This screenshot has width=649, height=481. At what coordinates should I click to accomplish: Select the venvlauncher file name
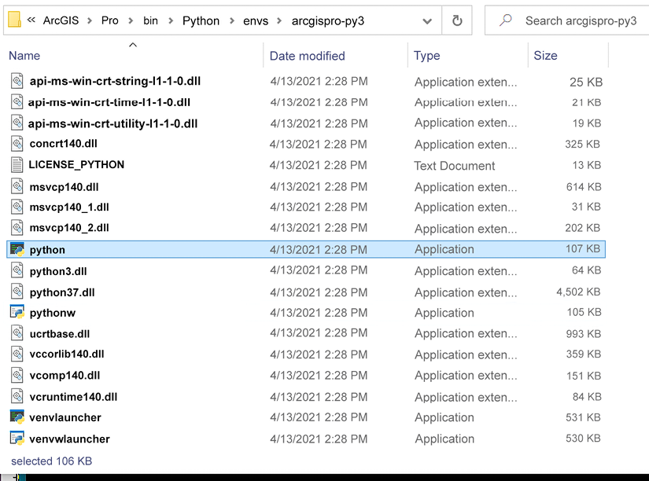[65, 417]
